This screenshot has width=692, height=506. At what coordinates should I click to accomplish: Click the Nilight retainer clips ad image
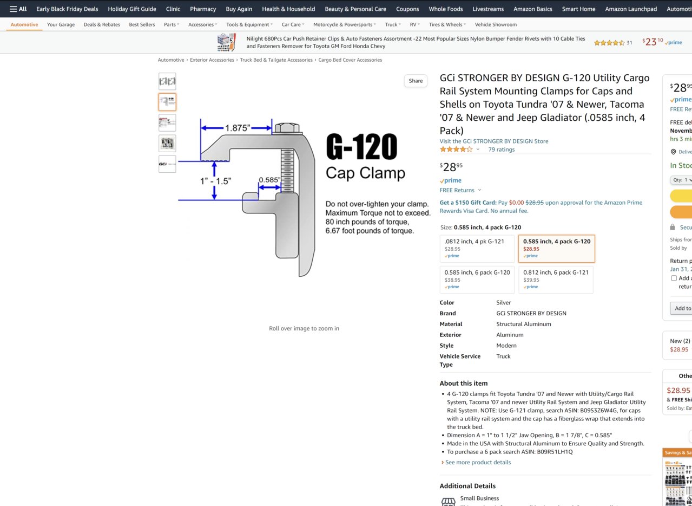click(226, 42)
